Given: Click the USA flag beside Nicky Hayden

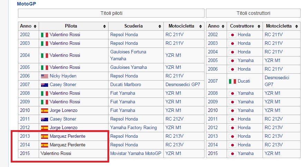Looking at the screenshot, I should tap(44, 76).
